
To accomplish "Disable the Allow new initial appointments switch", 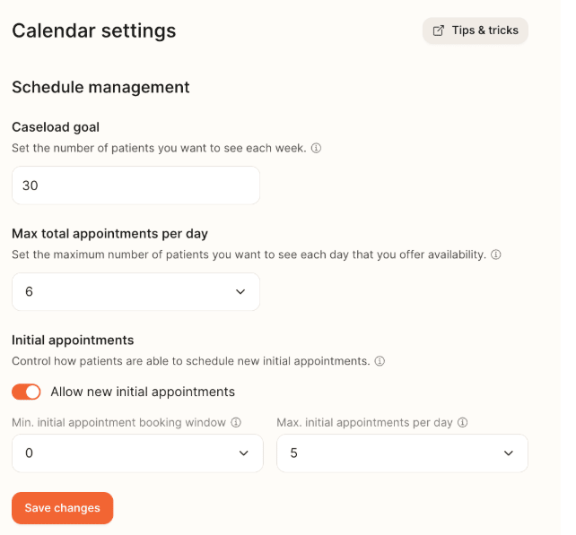I will (x=27, y=392).
